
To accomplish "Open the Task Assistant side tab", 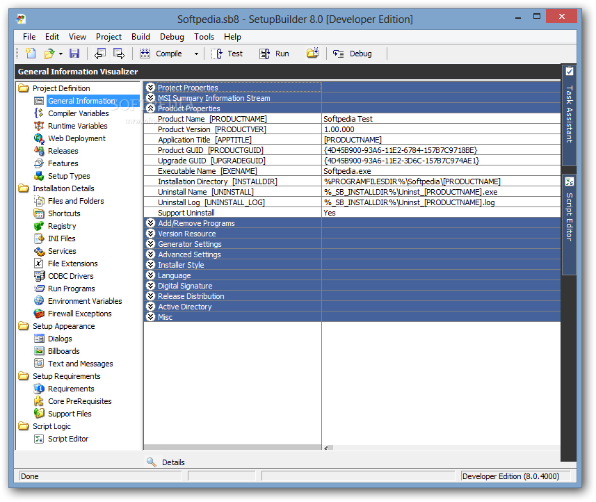I will coord(569,115).
